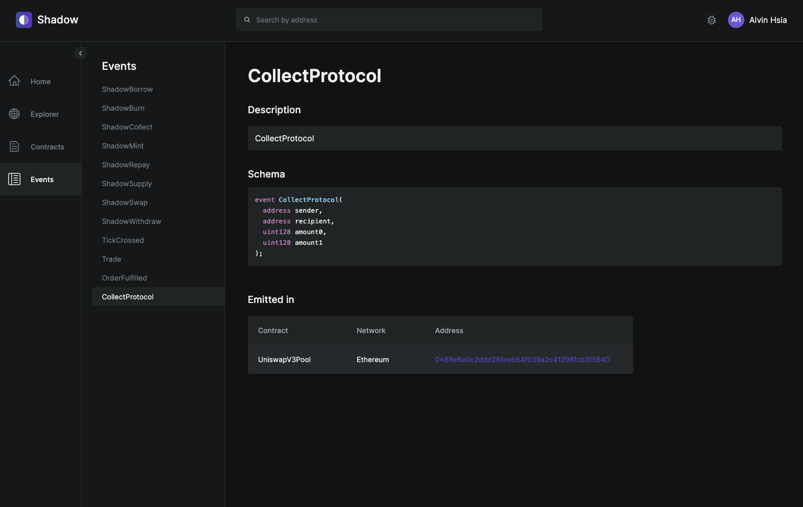Click the Alvin Hsia username
Viewport: 803px width, 507px height.
click(x=768, y=20)
